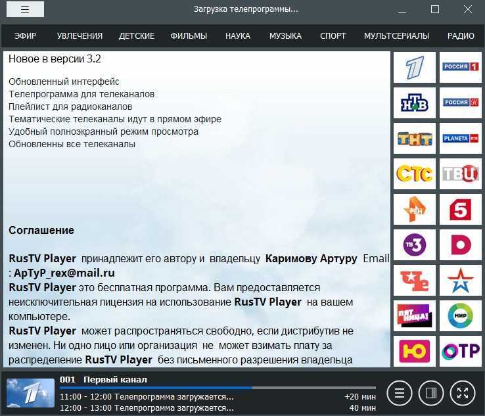This screenshot has height=416, width=485.
Task: Open the РАДИО category tab
Action: (461, 36)
